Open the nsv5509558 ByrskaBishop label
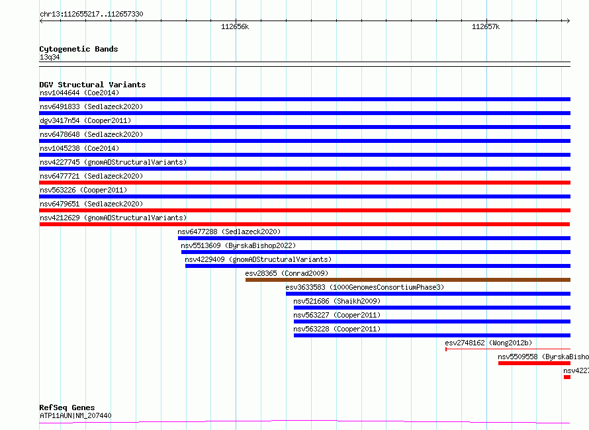Image resolution: width=589 pixels, height=430 pixels. pyautogui.click(x=543, y=357)
